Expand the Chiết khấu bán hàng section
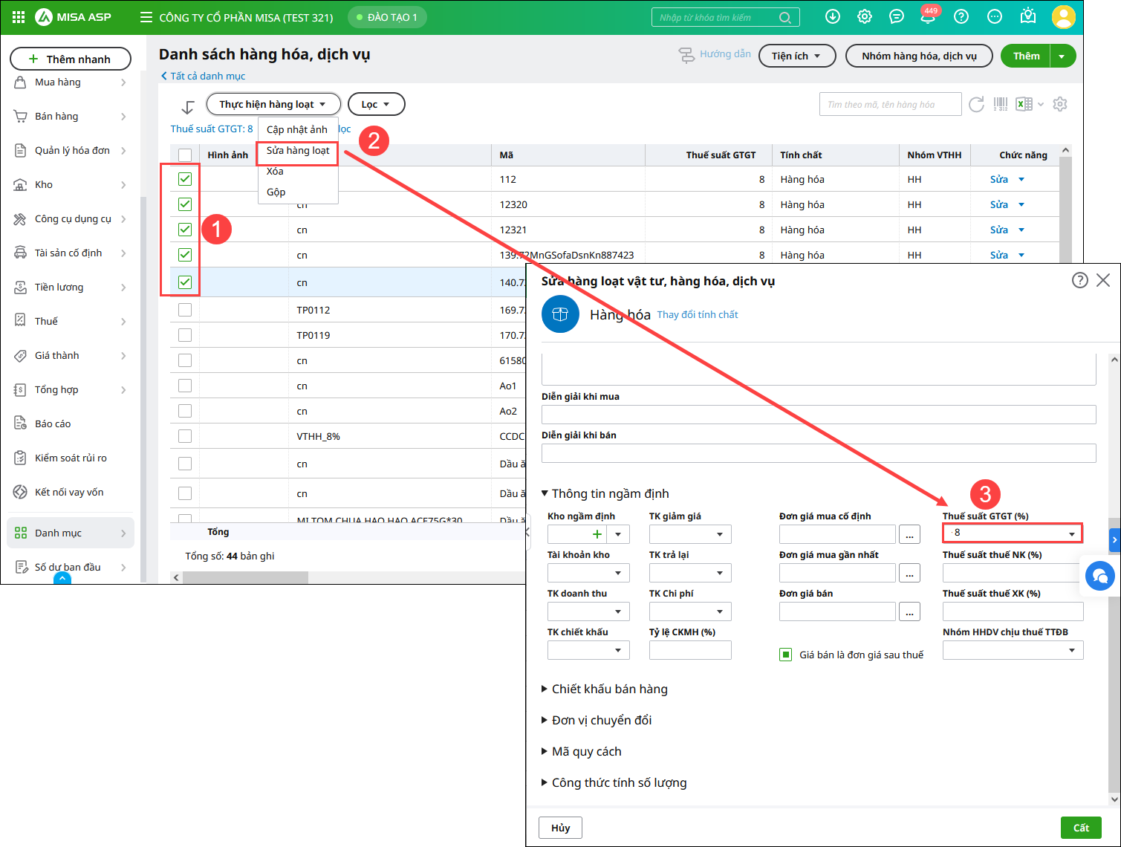1121x847 pixels. 605,689
